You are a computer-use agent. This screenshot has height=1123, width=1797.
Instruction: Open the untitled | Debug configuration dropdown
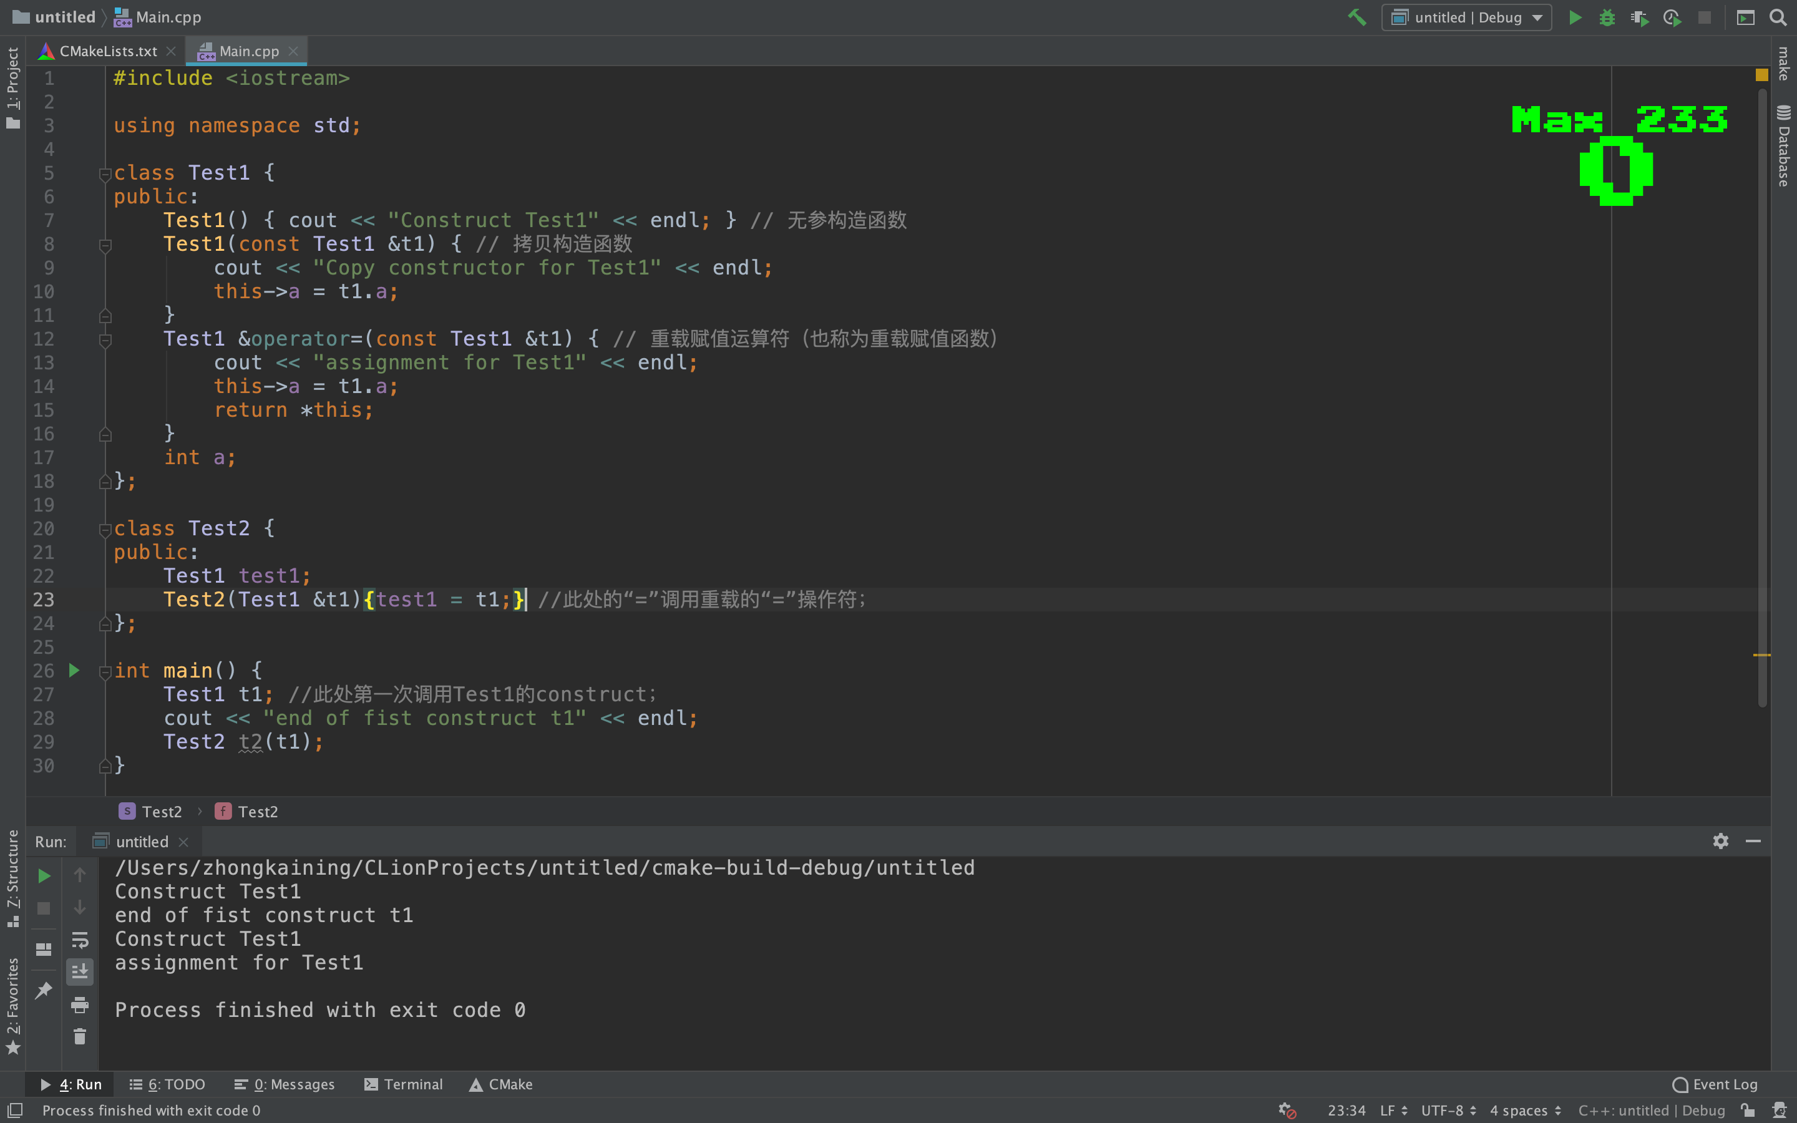pyautogui.click(x=1466, y=17)
